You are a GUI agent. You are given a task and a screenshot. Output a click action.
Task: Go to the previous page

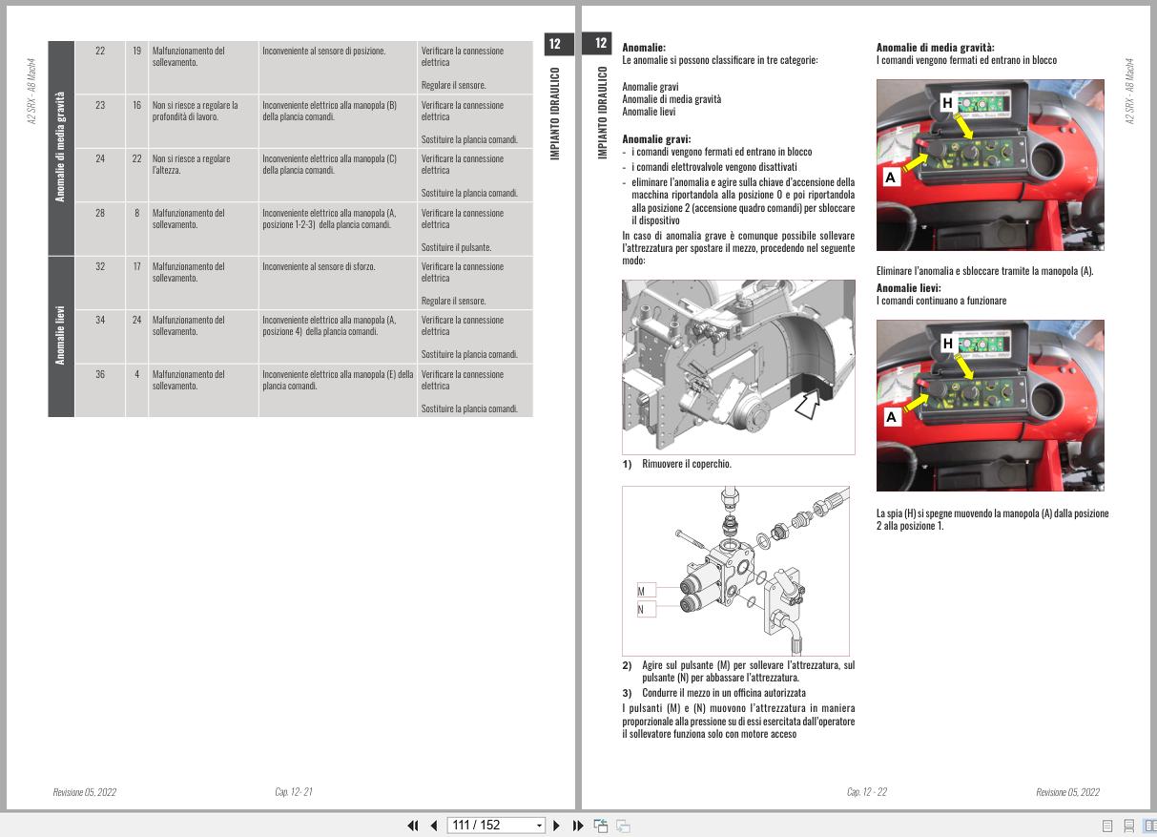[434, 826]
